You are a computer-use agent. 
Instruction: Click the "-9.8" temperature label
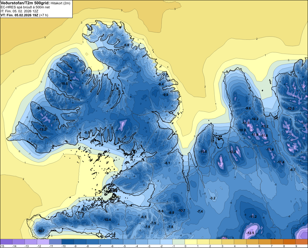point(171,213)
